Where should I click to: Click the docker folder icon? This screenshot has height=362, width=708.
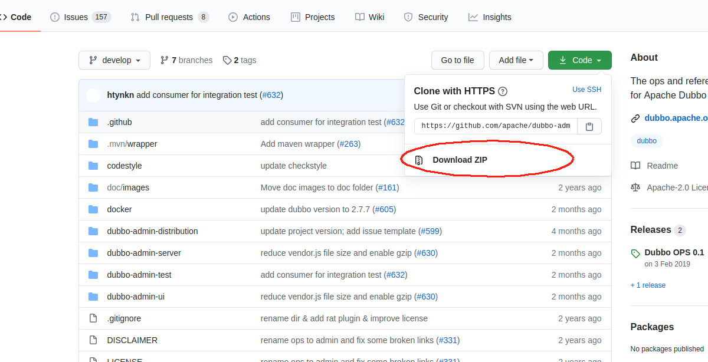pos(93,209)
